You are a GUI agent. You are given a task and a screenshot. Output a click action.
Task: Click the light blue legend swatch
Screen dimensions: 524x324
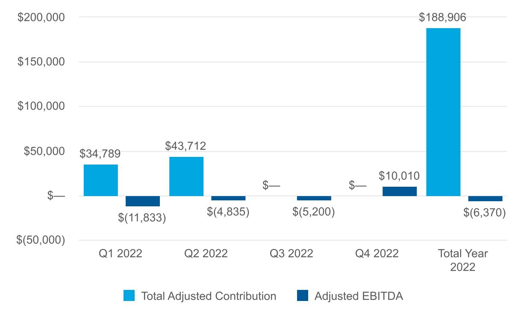click(129, 296)
